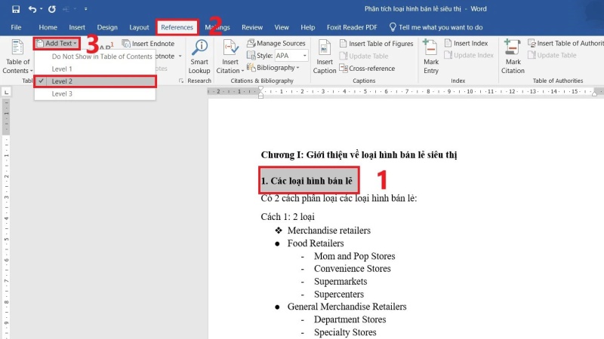604x339 pixels.
Task: Switch to the View tab
Action: coord(282,27)
